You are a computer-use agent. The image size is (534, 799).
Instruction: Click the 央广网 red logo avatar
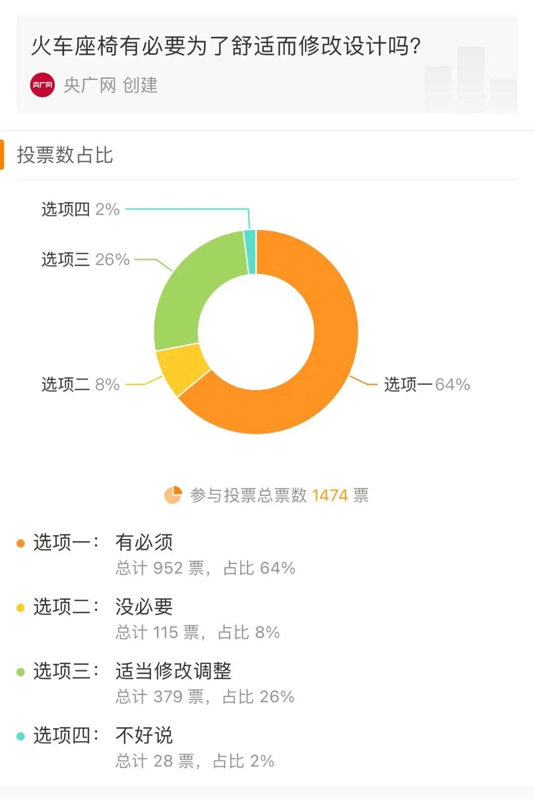pyautogui.click(x=43, y=85)
